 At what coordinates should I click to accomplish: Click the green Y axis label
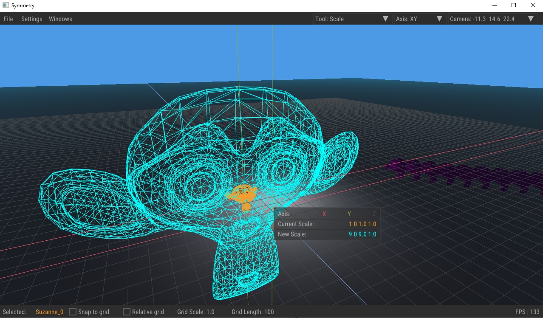point(349,214)
